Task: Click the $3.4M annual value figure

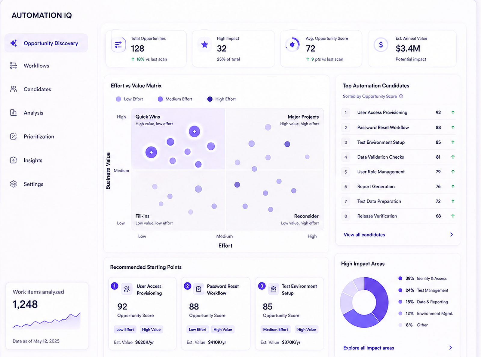Action: coord(408,48)
